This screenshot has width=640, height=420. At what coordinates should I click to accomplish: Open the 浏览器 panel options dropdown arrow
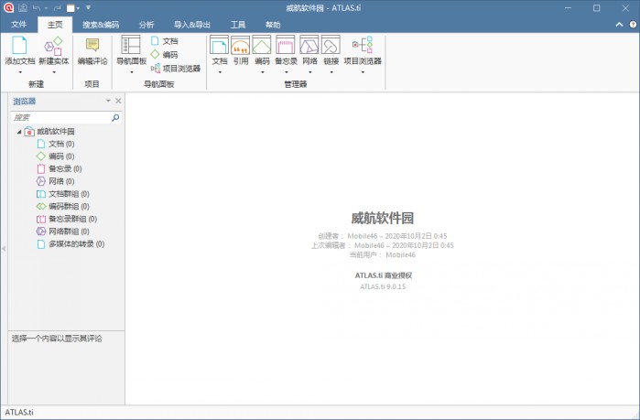coord(108,101)
